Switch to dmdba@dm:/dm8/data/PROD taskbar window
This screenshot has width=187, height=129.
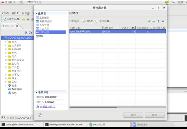[x=22, y=125]
